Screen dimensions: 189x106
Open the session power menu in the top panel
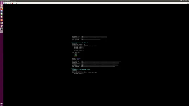[x=188, y=1]
